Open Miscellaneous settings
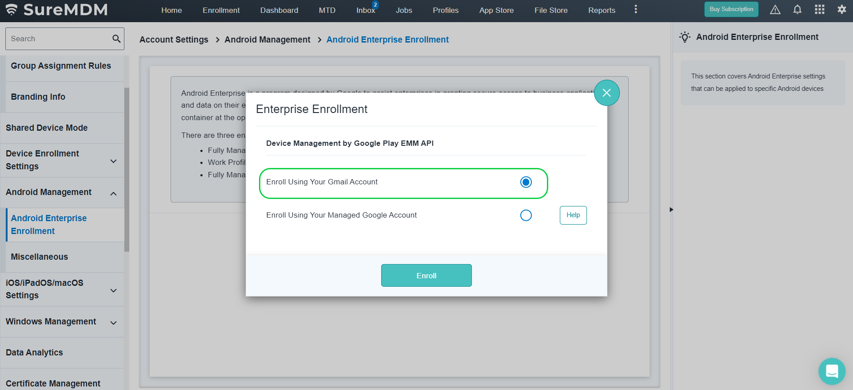This screenshot has height=390, width=853. (65, 257)
